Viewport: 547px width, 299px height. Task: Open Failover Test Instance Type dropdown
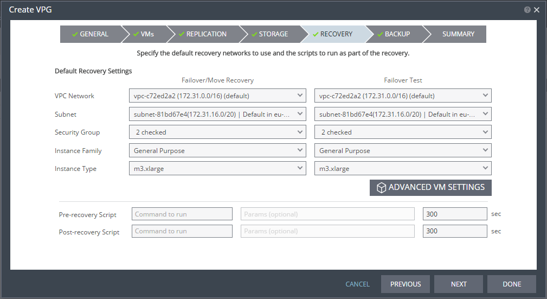coord(403,169)
